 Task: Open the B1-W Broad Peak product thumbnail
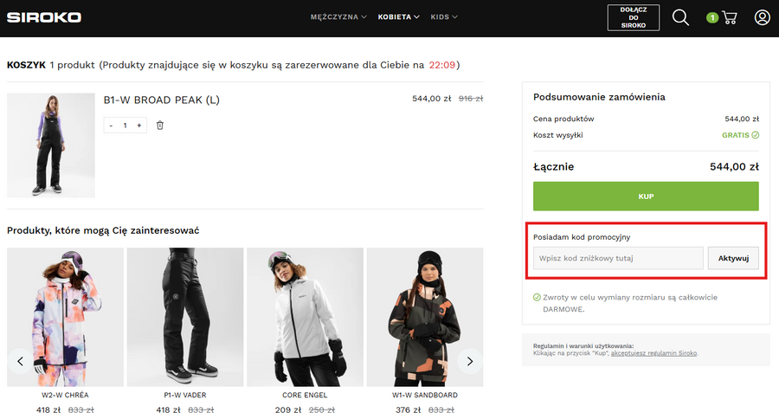click(x=51, y=145)
